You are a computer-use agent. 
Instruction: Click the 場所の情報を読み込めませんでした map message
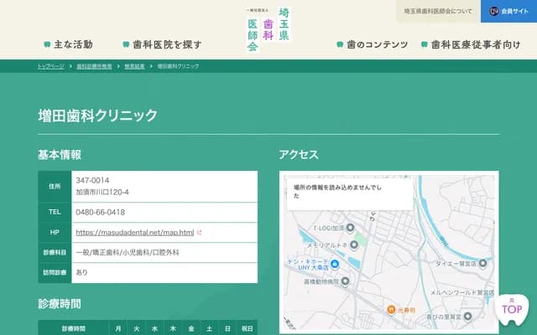[337, 192]
